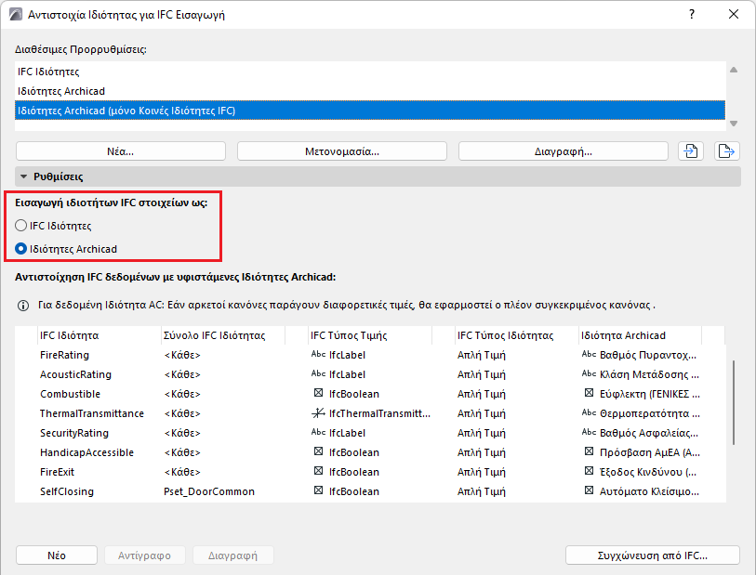Viewport: 756px width, 575px height.
Task: Choose Ιδιότητες Archicad preset from list
Action: [61, 91]
